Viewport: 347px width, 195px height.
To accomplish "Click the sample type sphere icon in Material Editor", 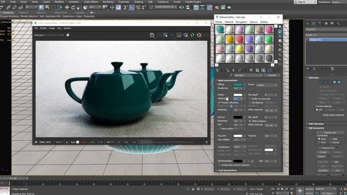I will [x=280, y=27].
